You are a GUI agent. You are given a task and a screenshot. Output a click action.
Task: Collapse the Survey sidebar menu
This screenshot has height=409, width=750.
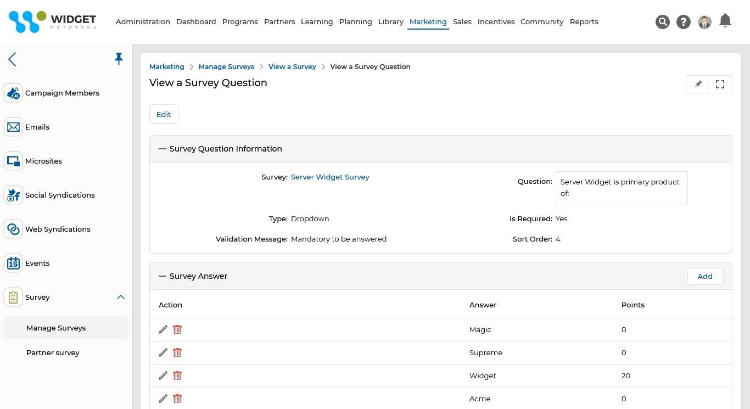[120, 297]
